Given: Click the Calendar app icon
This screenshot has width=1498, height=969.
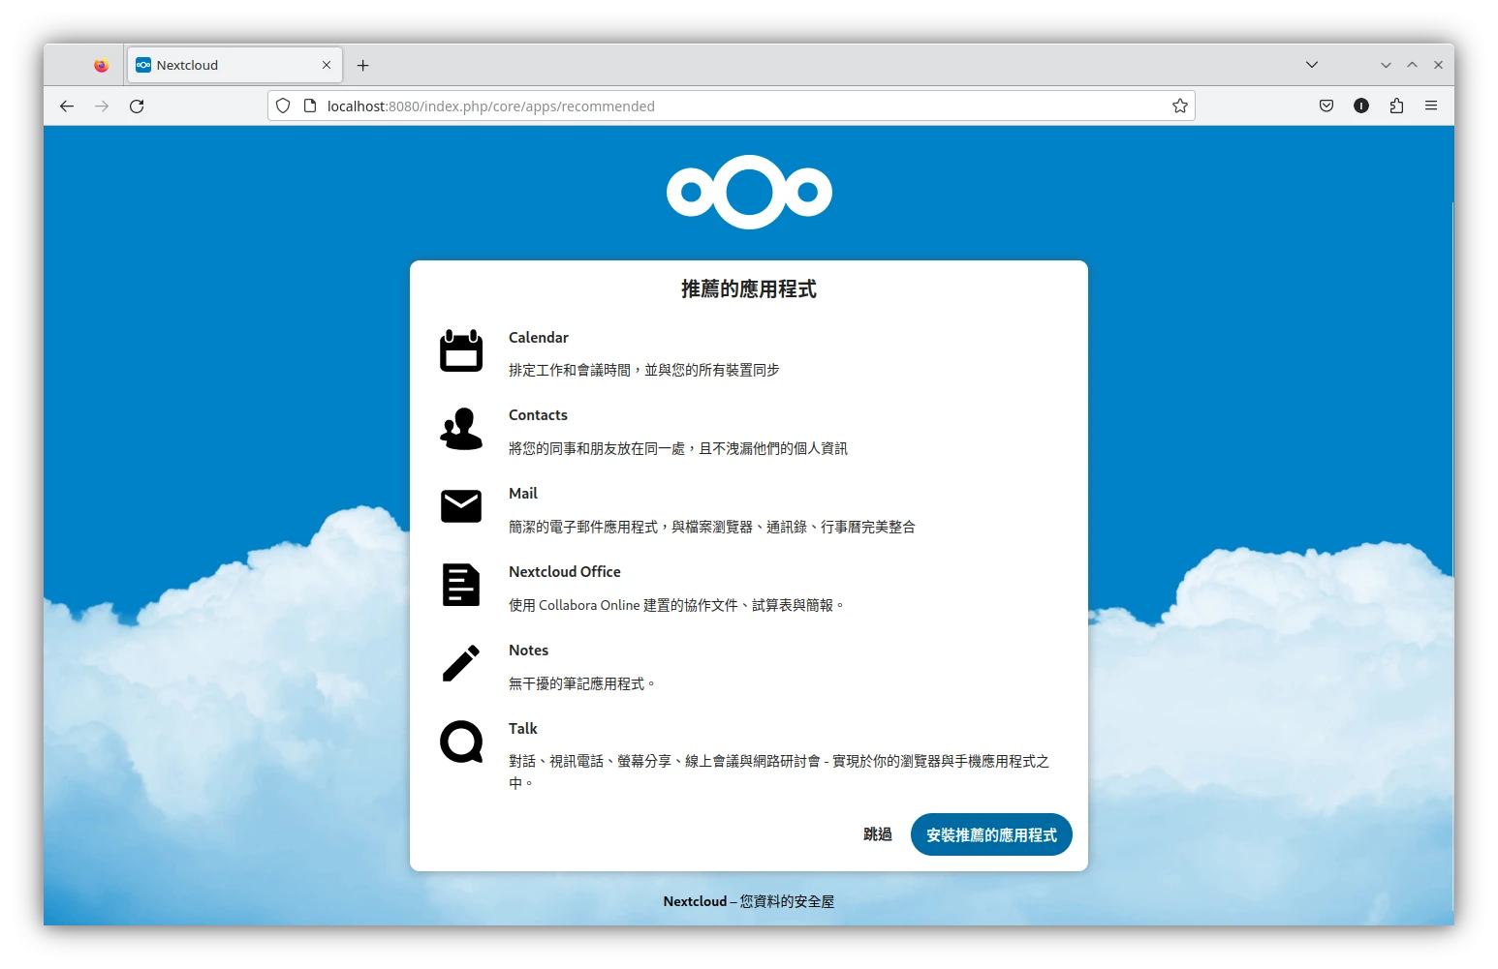Looking at the screenshot, I should pos(461,350).
